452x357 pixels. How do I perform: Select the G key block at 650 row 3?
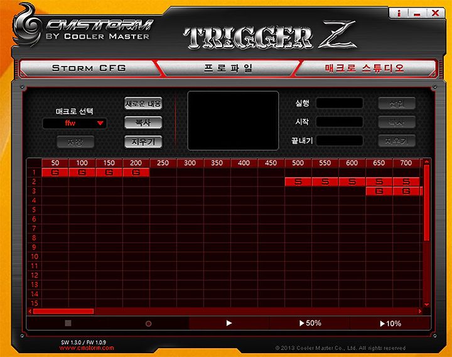pos(379,191)
